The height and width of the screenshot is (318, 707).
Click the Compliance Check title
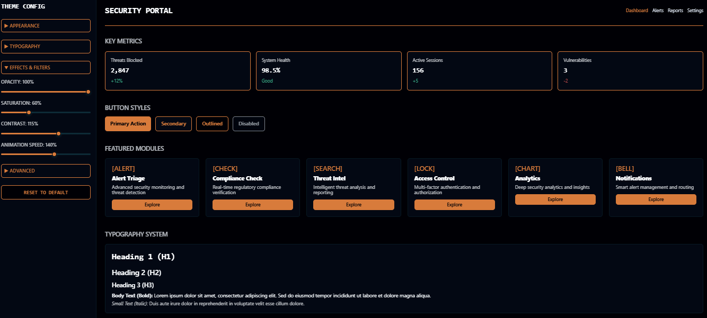coord(237,178)
